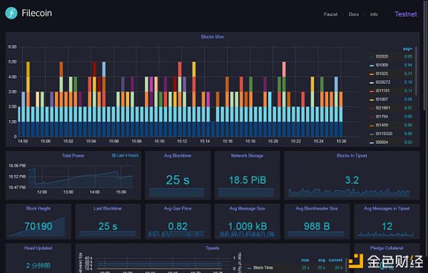Sort the Blocks Won legend by avg
This screenshot has width=428, height=273.
407,49
